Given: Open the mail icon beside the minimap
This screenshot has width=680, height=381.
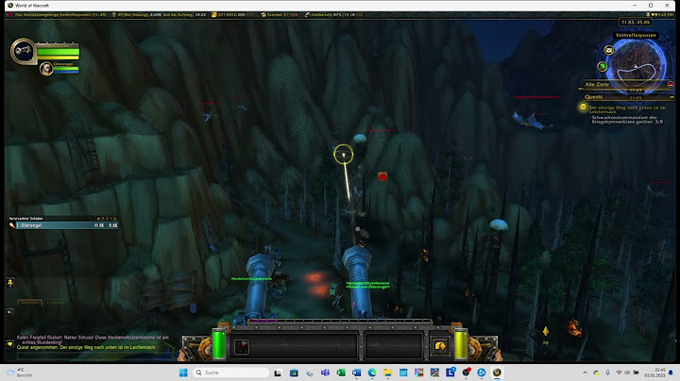Looking at the screenshot, I should [609, 51].
